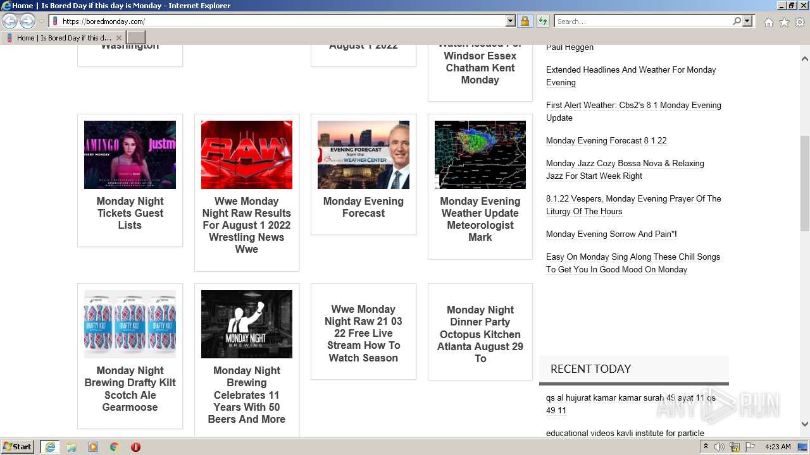Go forward with the browser Forward arrow
The height and width of the screenshot is (455, 810).
click(x=27, y=21)
